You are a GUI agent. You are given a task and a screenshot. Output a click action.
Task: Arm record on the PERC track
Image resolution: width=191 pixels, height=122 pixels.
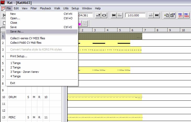click(x=40, y=117)
